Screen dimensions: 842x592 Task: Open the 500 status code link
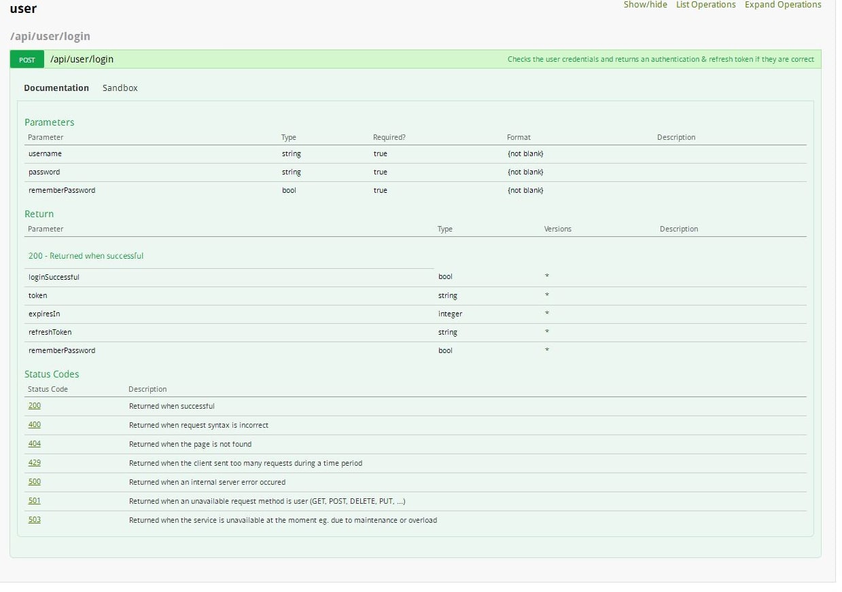34,482
